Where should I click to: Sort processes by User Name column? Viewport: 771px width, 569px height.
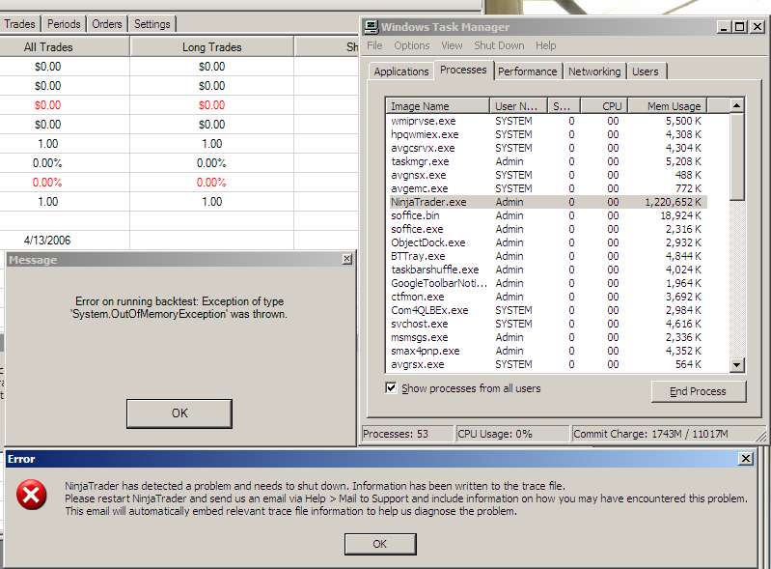tap(518, 106)
